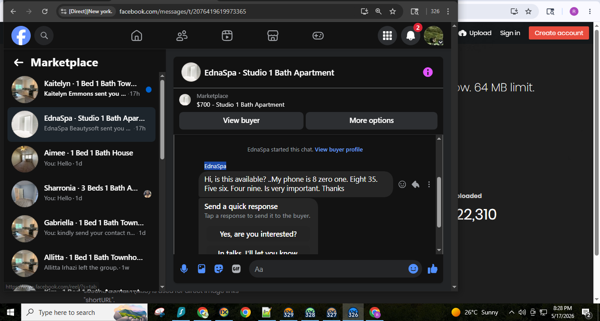600x321 pixels.
Task: Open Allitta 1 Bed 1 Bath Townhouse chat
Action: tap(81, 263)
